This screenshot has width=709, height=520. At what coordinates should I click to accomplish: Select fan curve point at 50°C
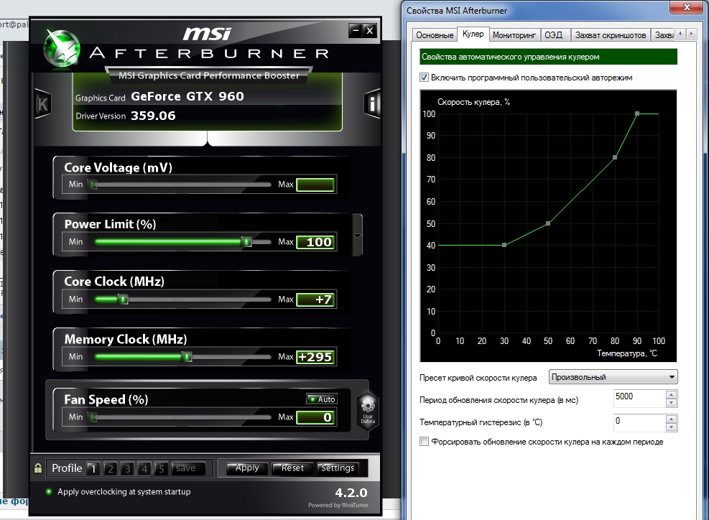pos(548,223)
